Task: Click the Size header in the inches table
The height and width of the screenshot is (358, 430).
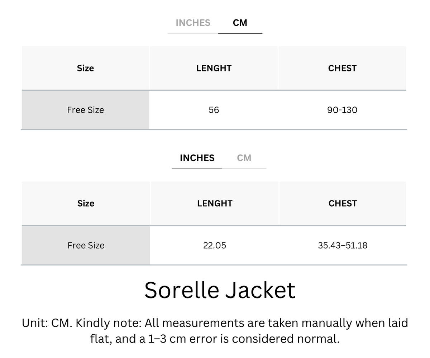Action: (86, 203)
